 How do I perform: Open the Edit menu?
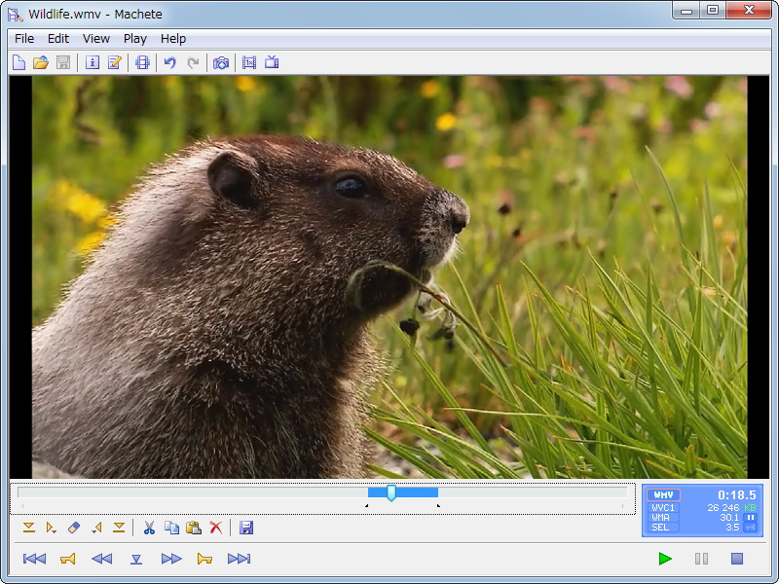pos(57,39)
